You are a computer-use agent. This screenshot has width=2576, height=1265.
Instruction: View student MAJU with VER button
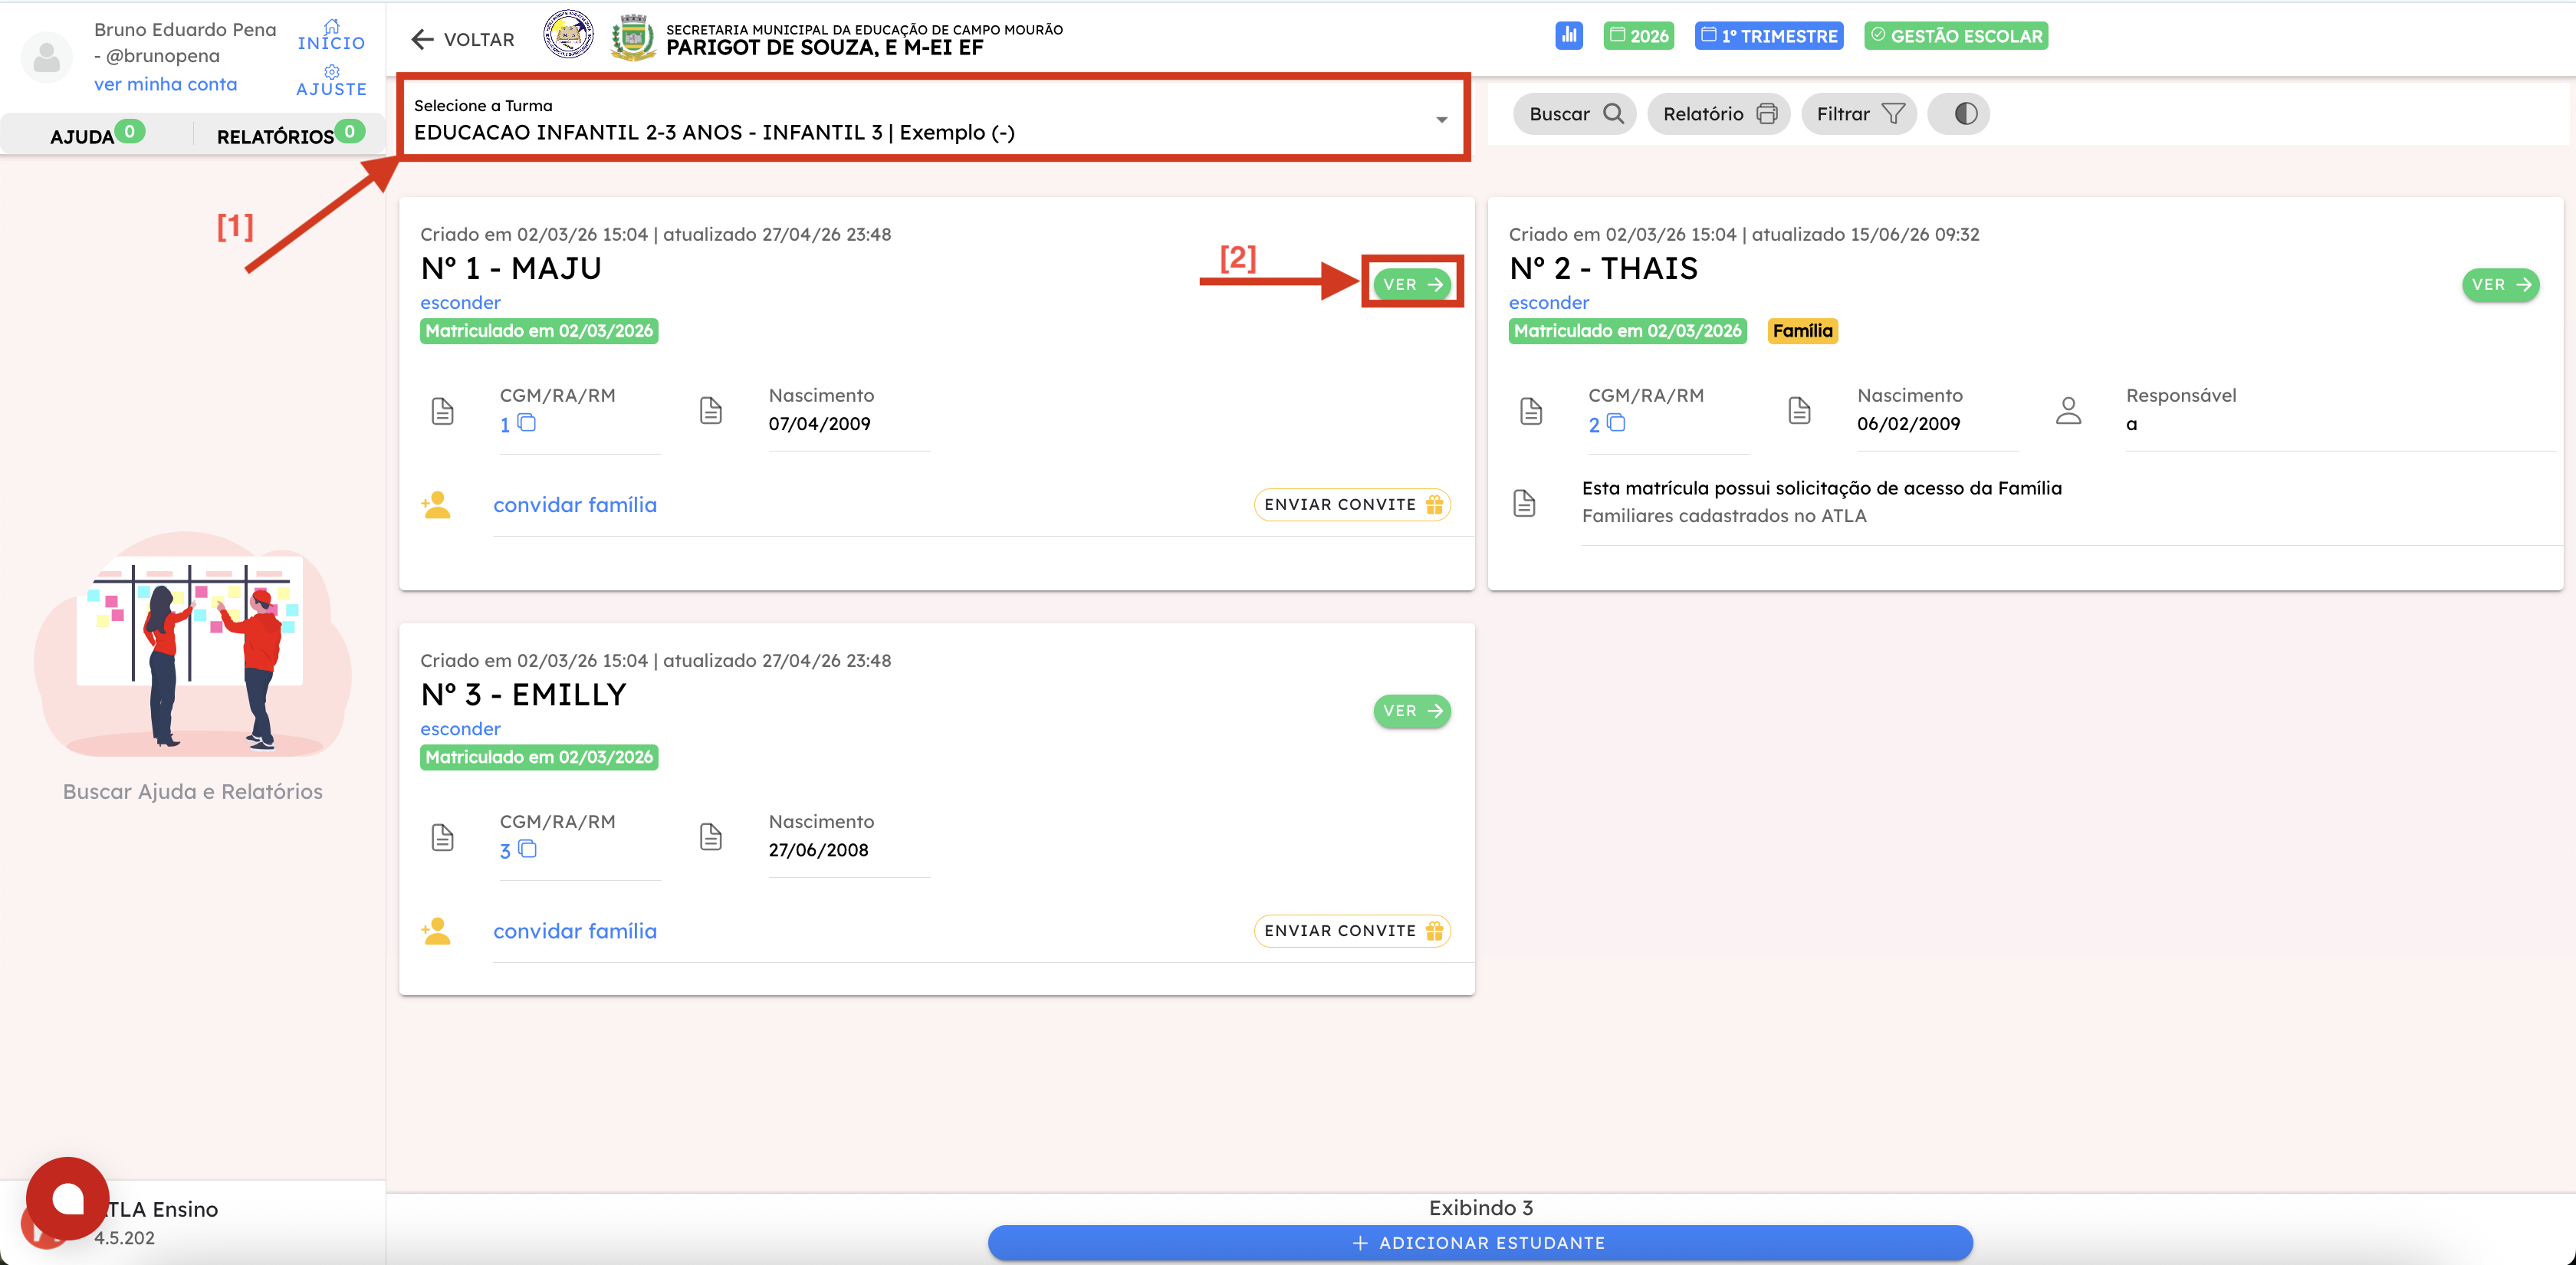1412,284
